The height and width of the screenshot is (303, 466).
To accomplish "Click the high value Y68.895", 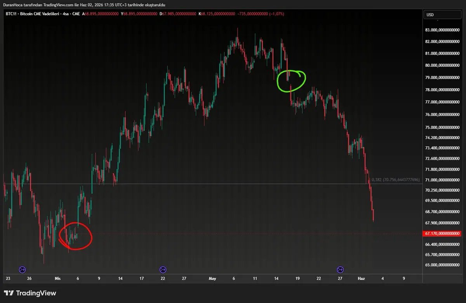I will (x=139, y=14).
